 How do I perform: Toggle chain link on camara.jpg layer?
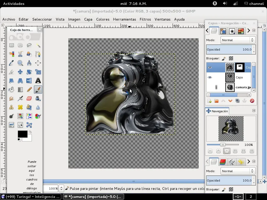click(216, 87)
